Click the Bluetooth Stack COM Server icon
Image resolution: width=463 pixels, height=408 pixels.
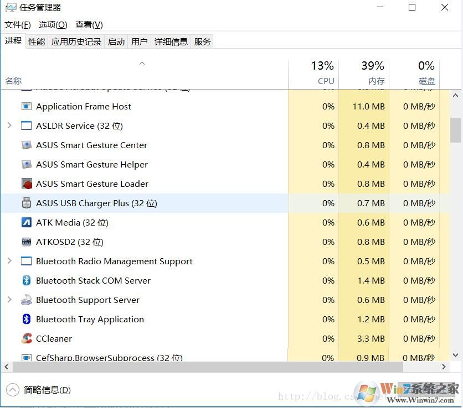(27, 280)
